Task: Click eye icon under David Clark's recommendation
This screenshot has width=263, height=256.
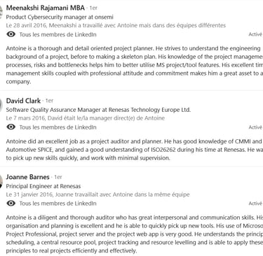Action: coord(11,127)
